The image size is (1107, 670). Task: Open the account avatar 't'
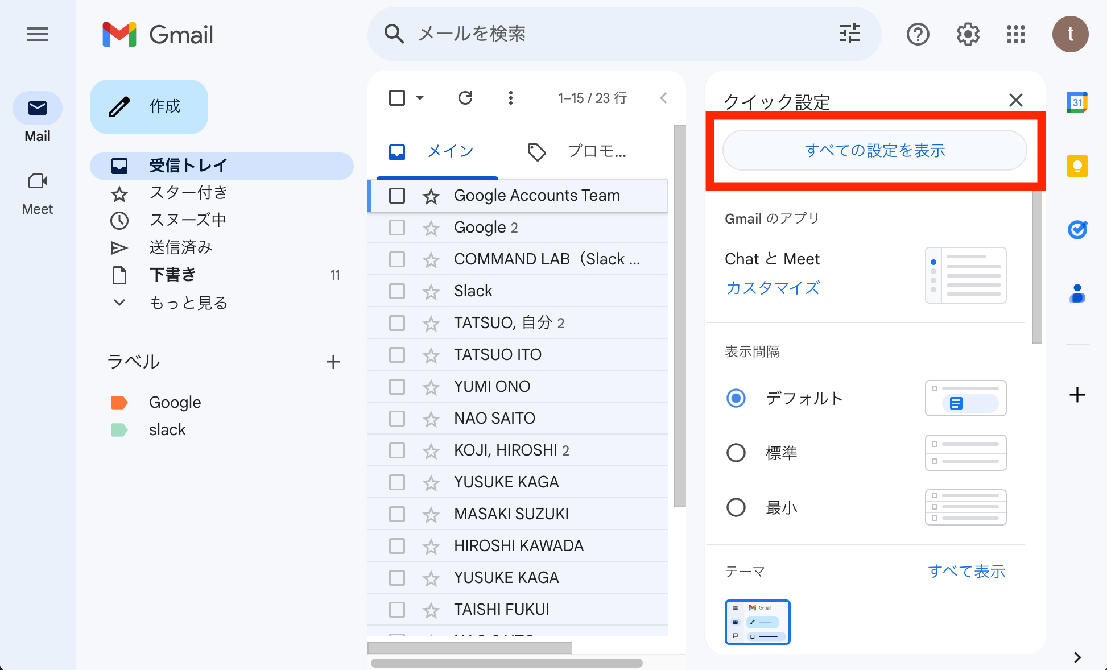click(x=1071, y=34)
